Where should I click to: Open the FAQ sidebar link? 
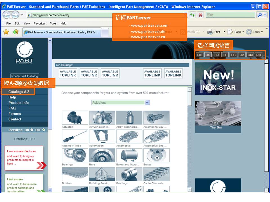[12, 108]
